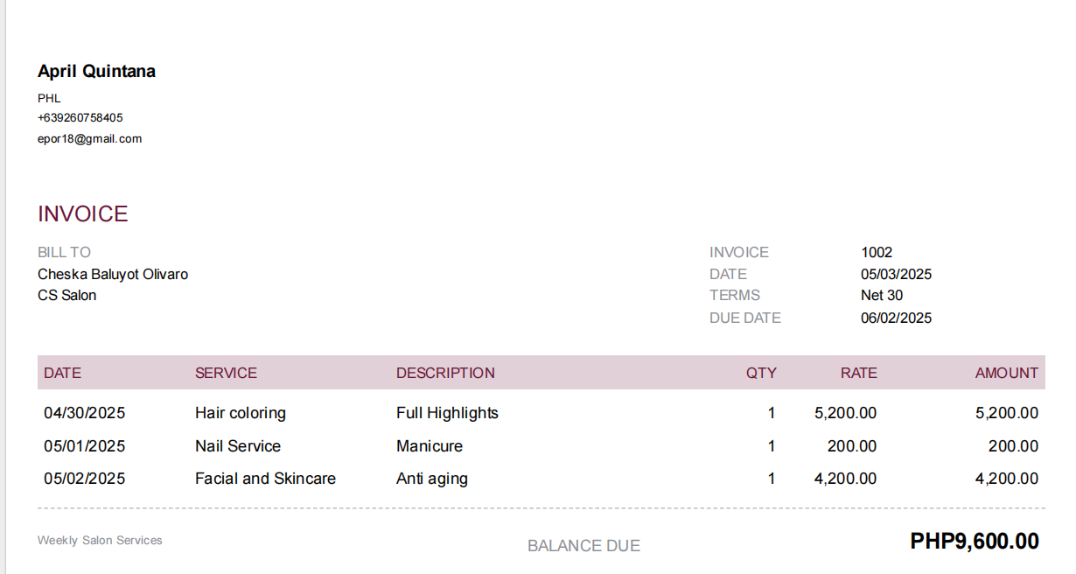Image resolution: width=1076 pixels, height=574 pixels.
Task: Select the INVOICE title text
Action: (83, 213)
